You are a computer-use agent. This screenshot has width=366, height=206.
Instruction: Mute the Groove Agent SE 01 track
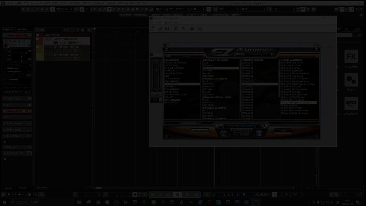tap(47, 39)
